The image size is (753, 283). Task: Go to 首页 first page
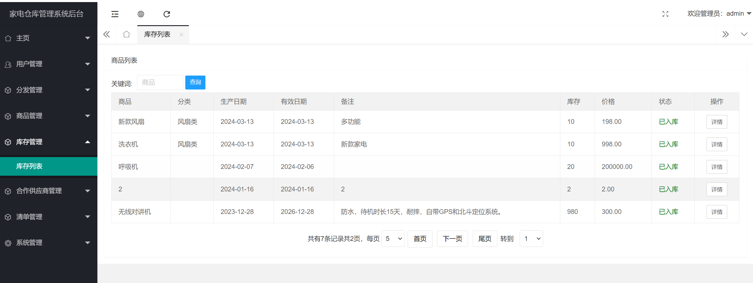click(420, 239)
